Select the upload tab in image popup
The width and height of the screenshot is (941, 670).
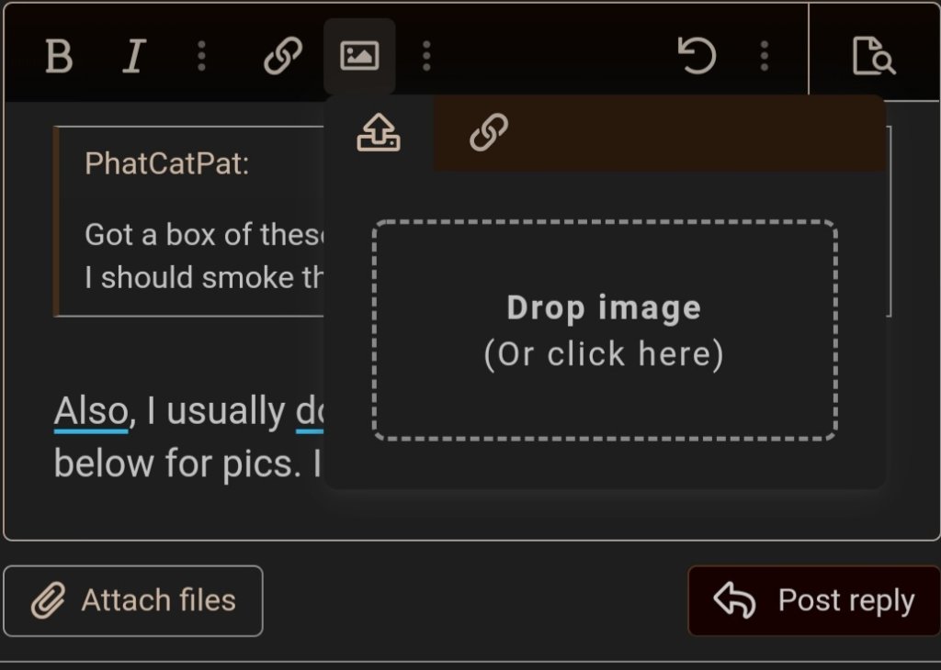[379, 135]
